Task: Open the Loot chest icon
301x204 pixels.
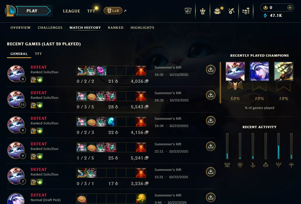Action: [x=218, y=11]
